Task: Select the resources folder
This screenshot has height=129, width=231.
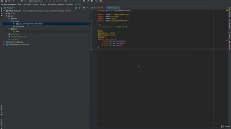Action: (19, 26)
